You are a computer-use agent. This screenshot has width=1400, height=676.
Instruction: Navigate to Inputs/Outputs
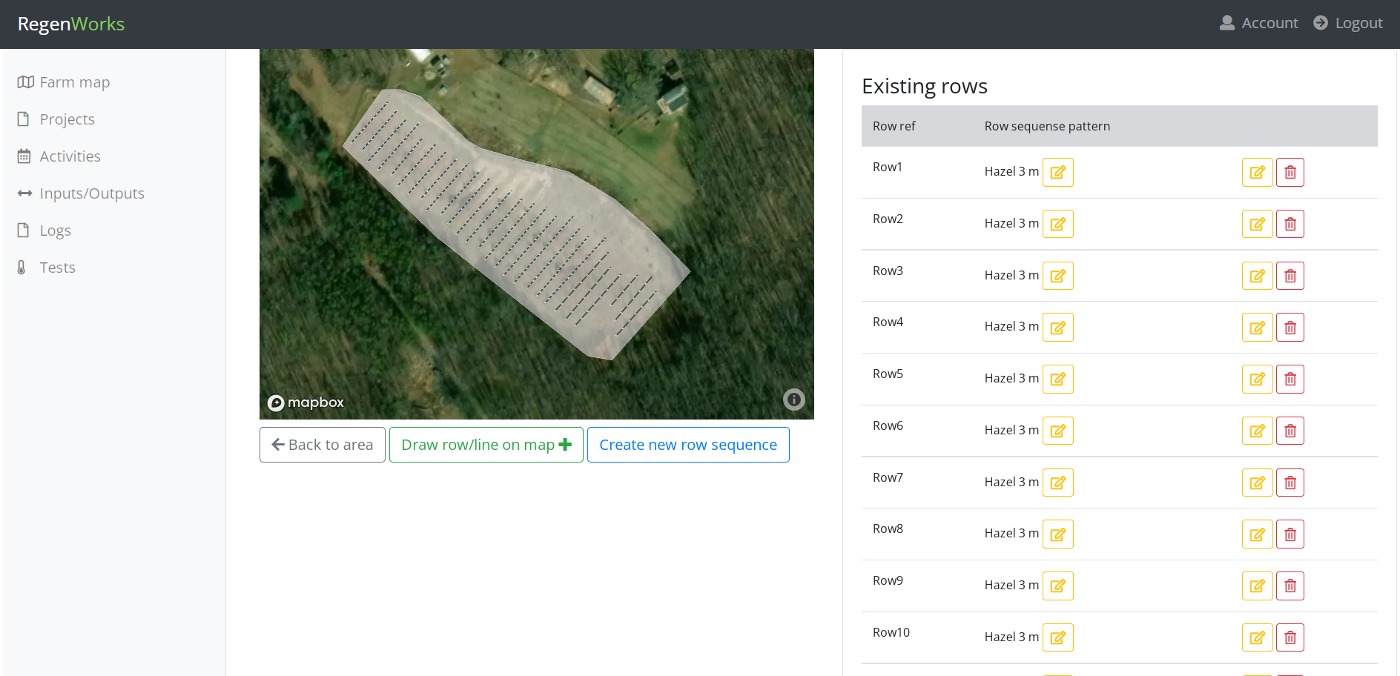(91, 193)
